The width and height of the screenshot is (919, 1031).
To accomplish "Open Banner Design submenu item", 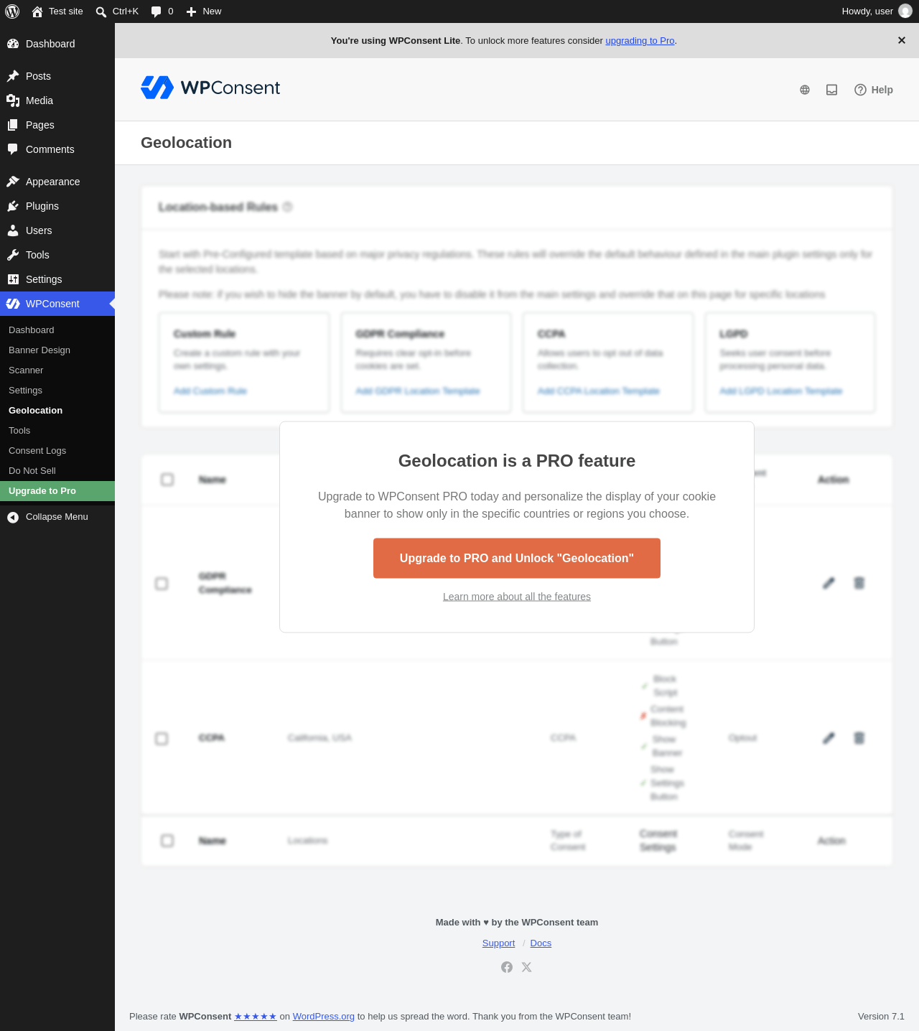I will pyautogui.click(x=39, y=350).
